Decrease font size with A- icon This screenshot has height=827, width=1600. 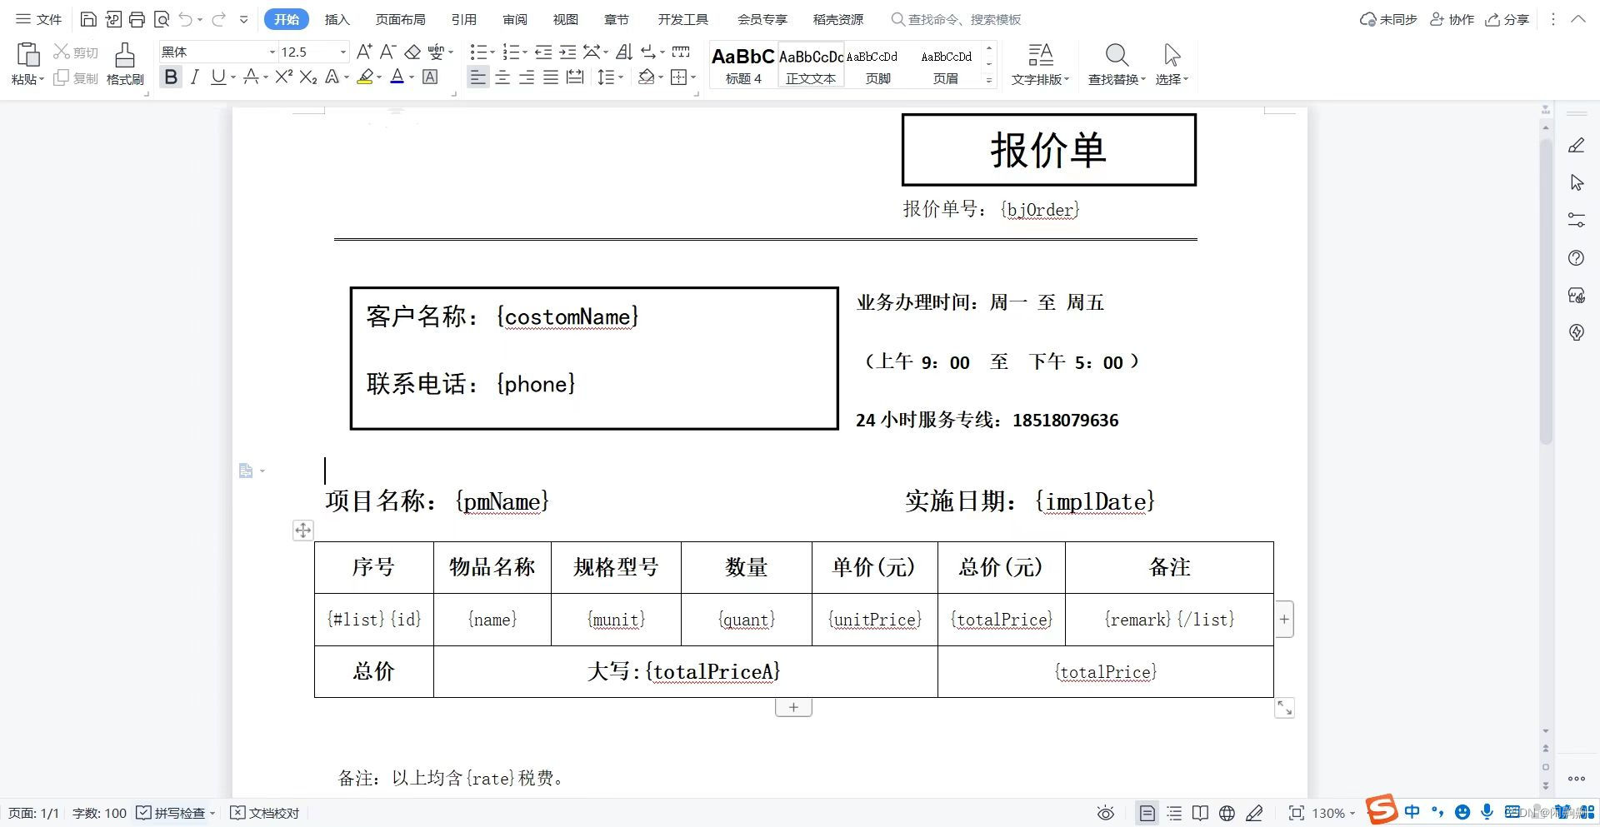[x=387, y=52]
